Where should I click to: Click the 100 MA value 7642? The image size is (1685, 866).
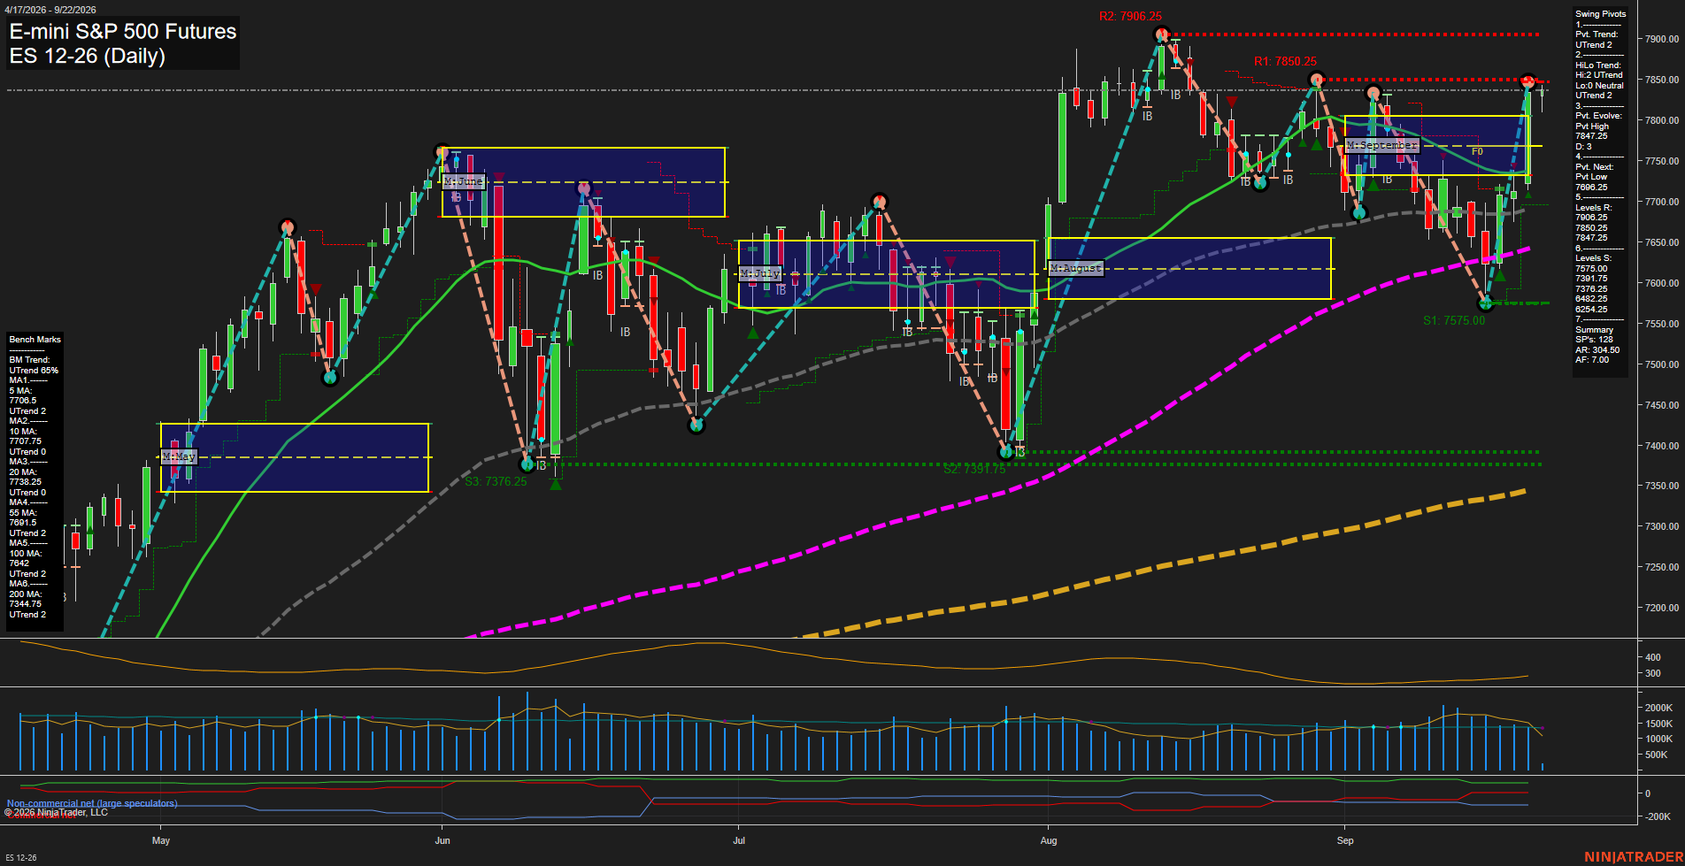point(19,563)
